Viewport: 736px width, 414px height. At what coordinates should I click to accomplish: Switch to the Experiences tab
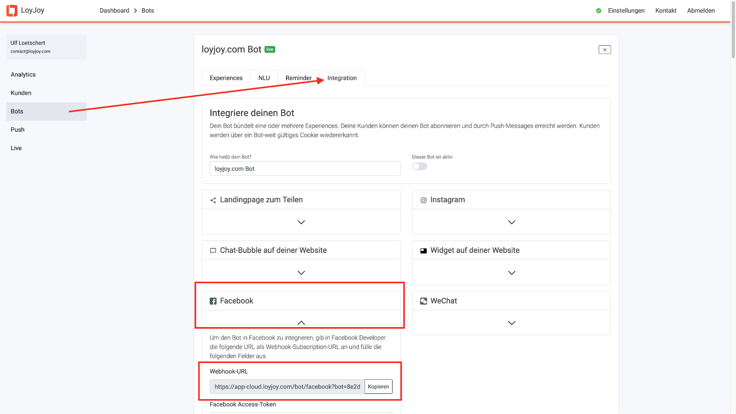coord(226,78)
